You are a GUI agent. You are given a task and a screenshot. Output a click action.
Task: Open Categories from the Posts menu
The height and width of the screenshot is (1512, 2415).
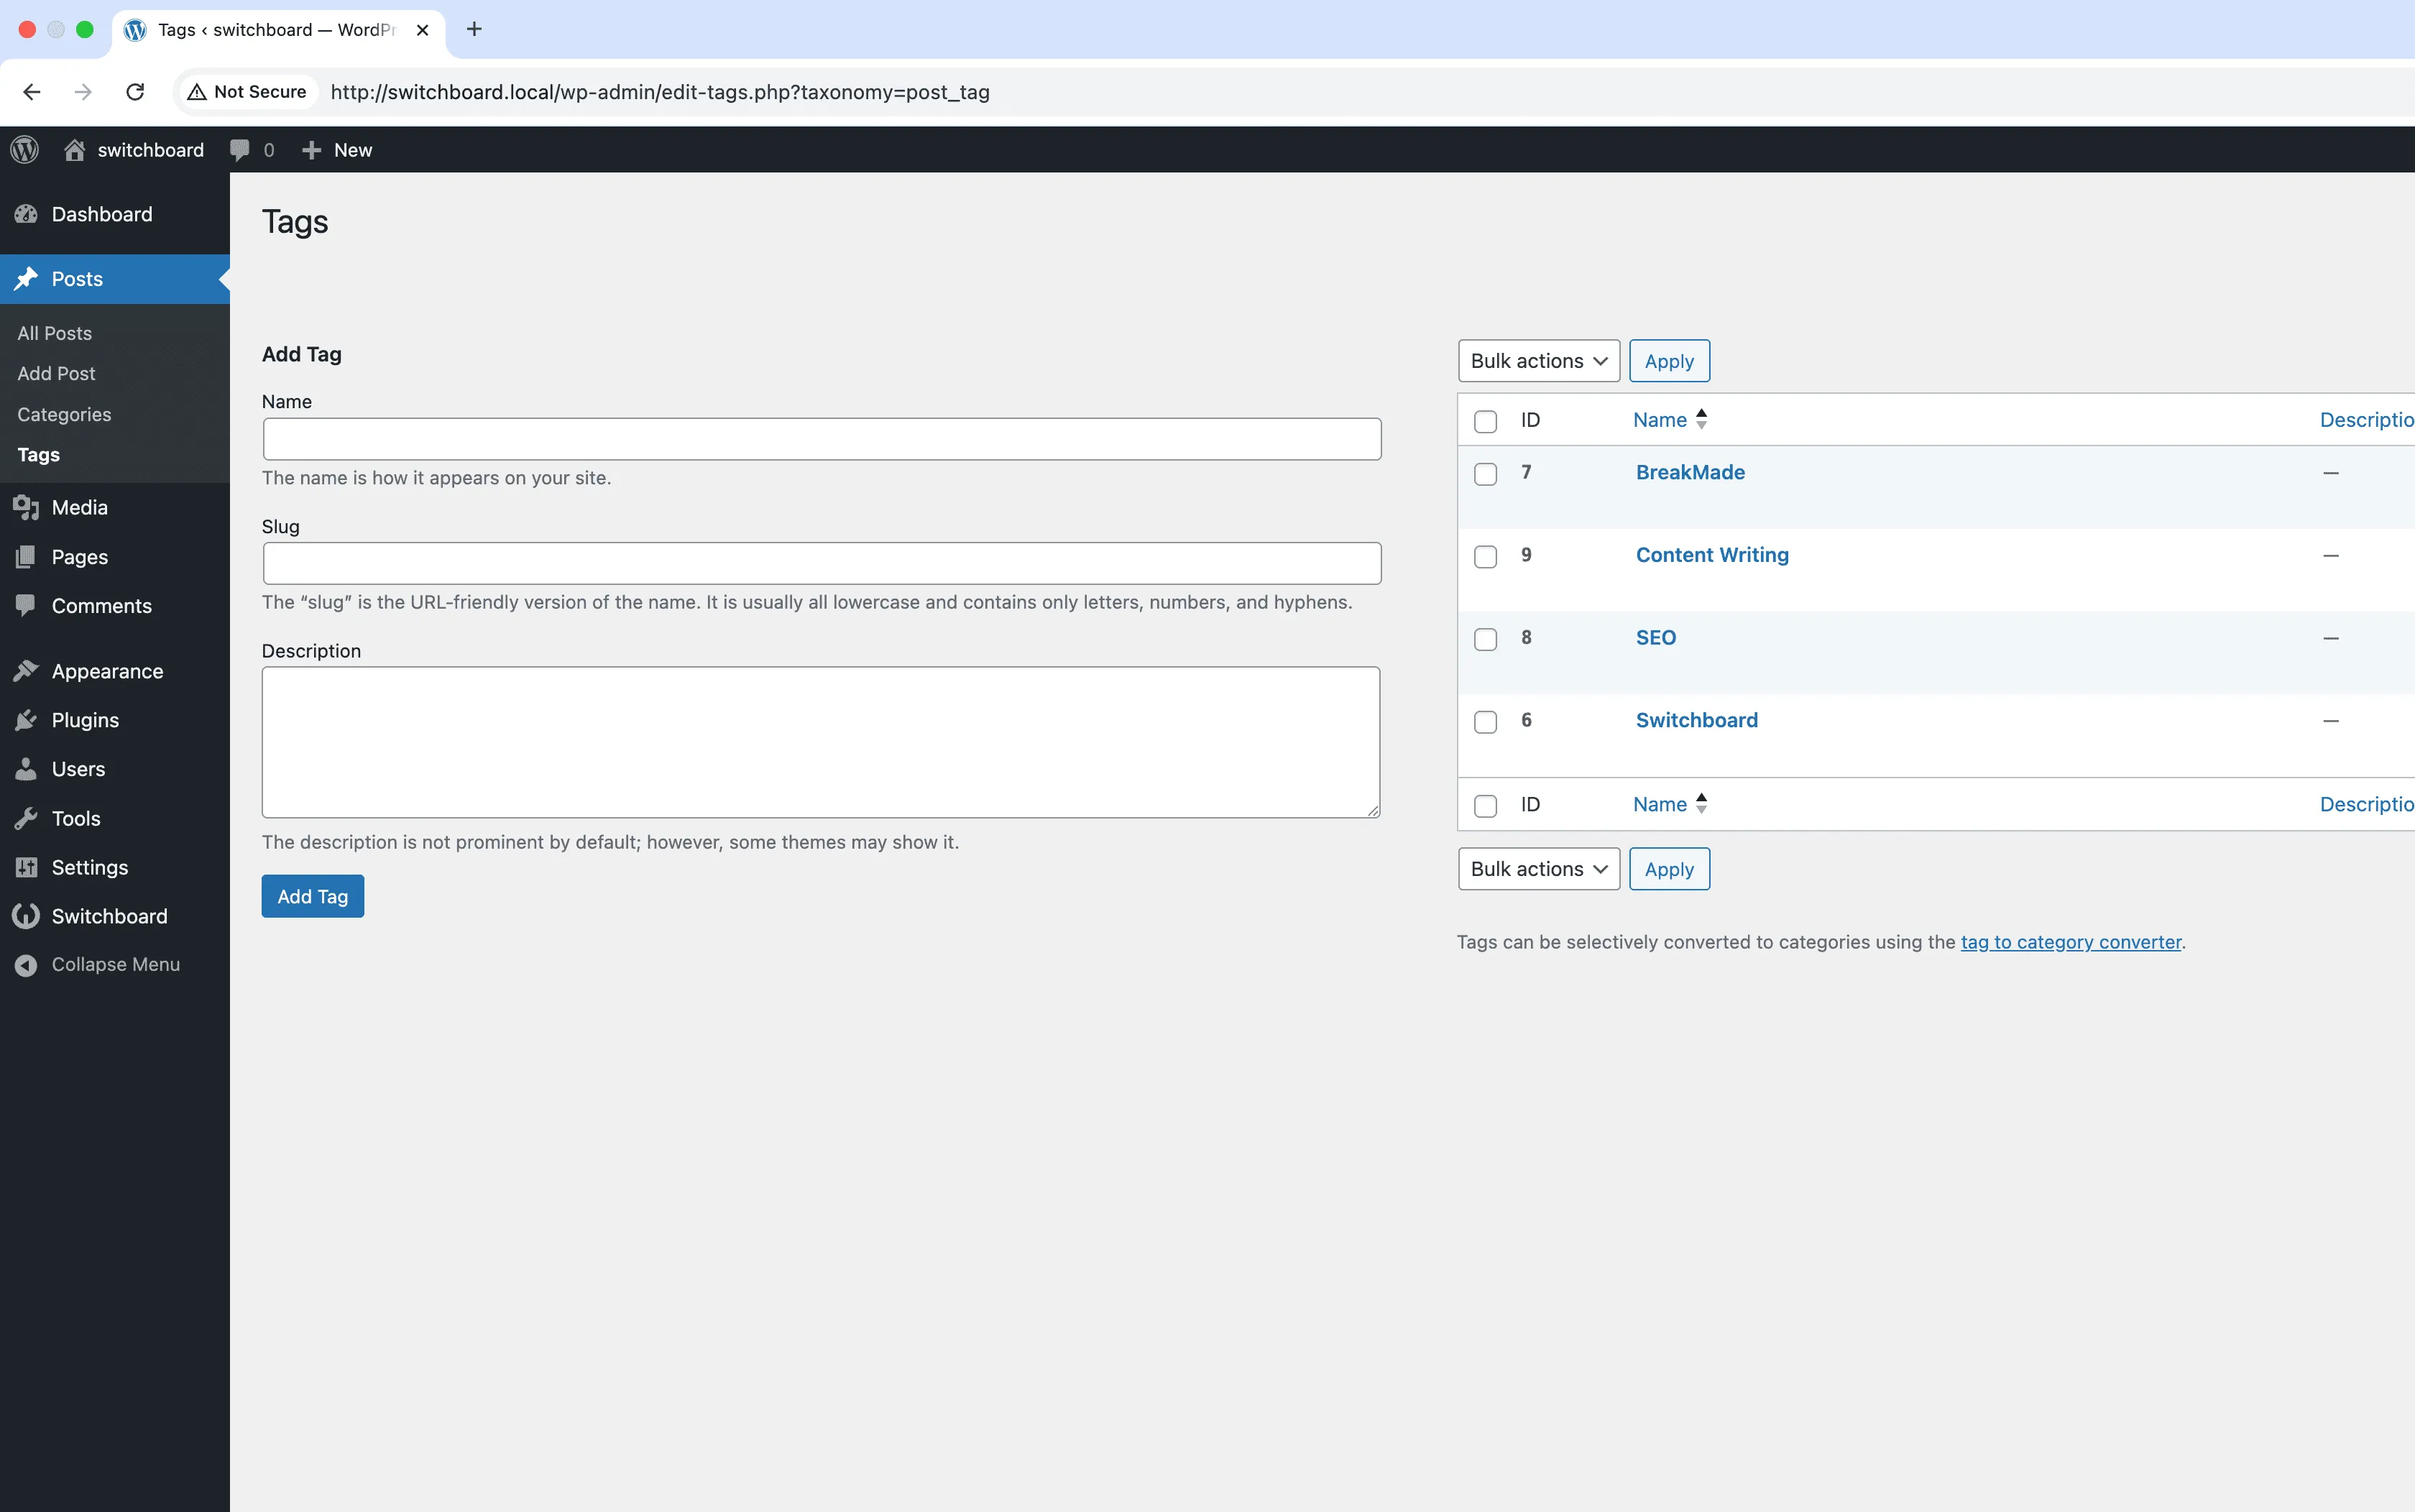click(63, 414)
